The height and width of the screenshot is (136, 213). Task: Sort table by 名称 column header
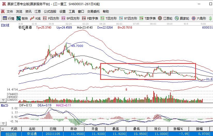(x=32, y=129)
